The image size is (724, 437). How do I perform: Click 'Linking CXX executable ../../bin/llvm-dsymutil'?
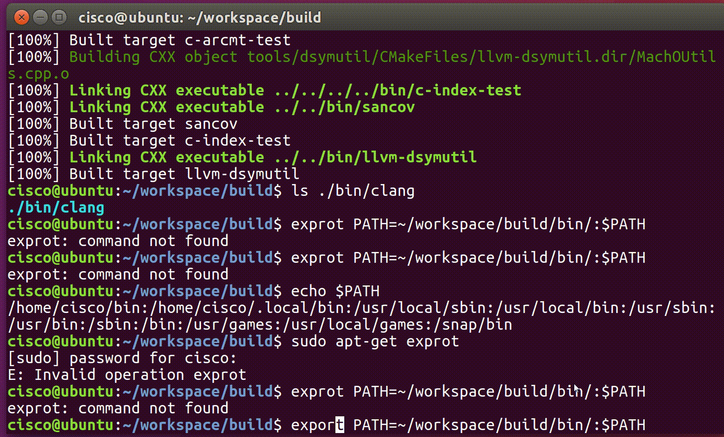[x=273, y=157]
